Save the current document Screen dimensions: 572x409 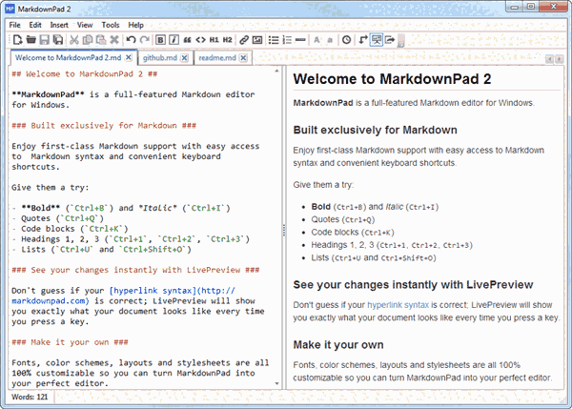click(x=45, y=39)
